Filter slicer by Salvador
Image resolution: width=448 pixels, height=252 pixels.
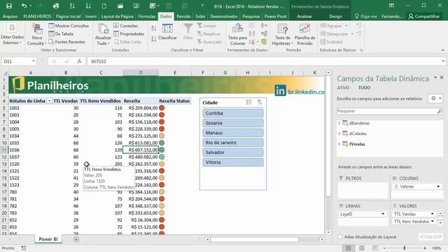(x=233, y=153)
